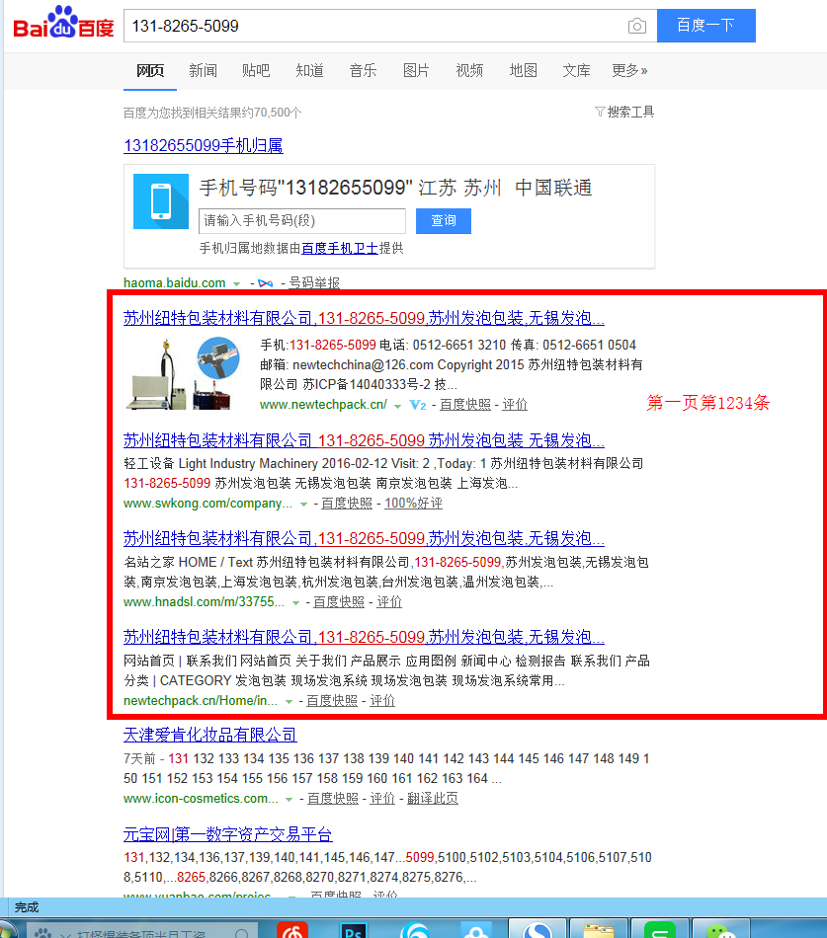827x938 pixels.
Task: Expand the arrow beside newtechpack.cn/Home/in...
Action: coord(289,702)
